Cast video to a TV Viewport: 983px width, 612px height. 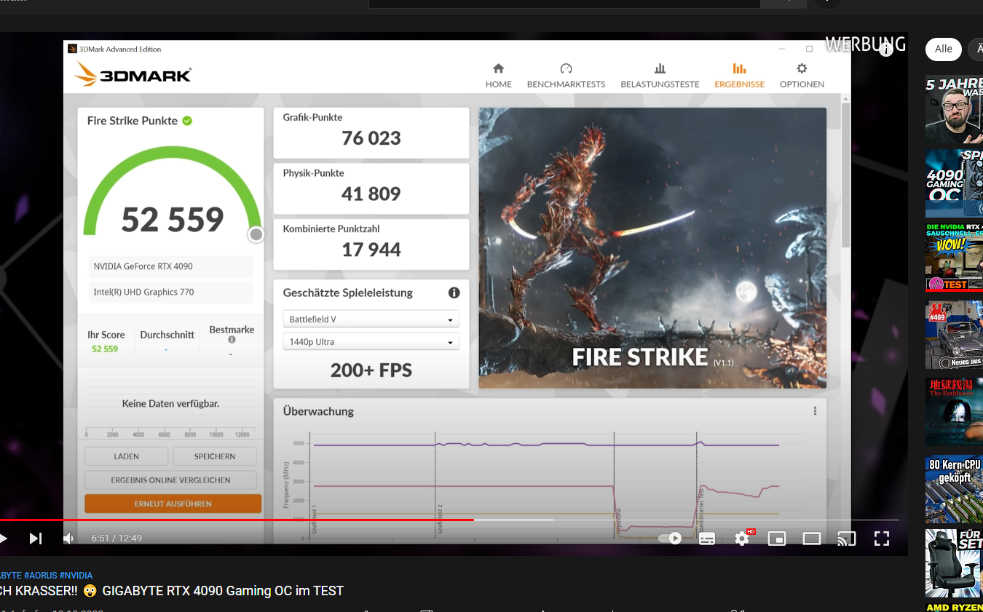coord(847,539)
